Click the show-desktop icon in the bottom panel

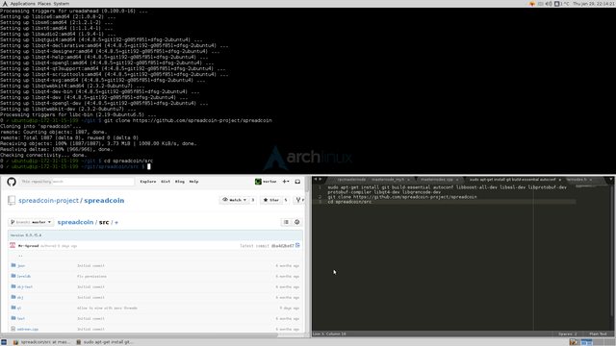click(x=4, y=342)
